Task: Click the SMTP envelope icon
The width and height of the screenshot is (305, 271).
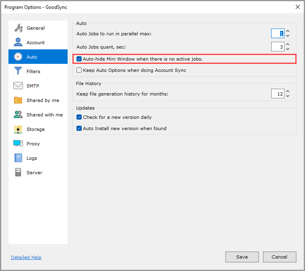Action: [18, 86]
